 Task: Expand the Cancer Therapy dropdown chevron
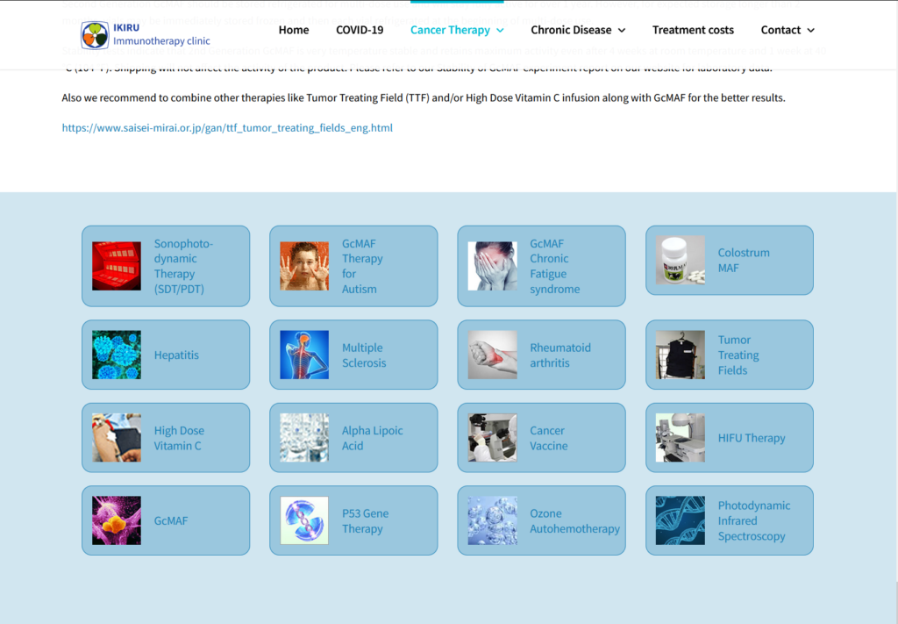pos(500,31)
